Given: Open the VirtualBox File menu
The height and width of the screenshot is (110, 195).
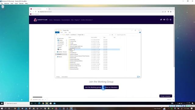Looking at the screenshot, I should pyautogui.click(x=2, y=3).
